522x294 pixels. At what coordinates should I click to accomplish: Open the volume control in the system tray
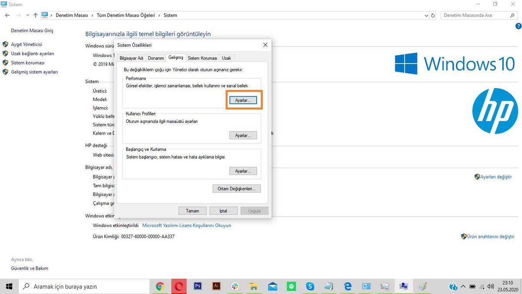pyautogui.click(x=491, y=287)
